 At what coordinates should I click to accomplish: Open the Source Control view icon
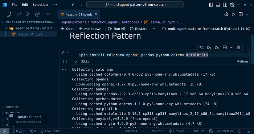coord(28,14)
